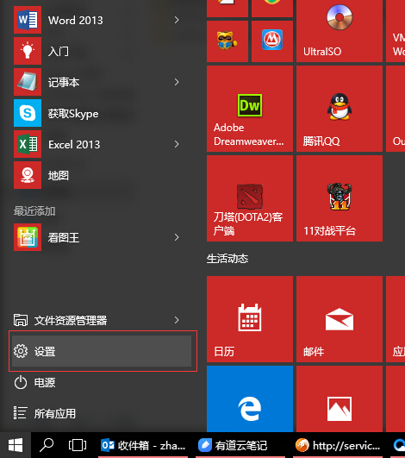Open the 日历 calendar tile
Image resolution: width=405 pixels, height=458 pixels.
click(250, 319)
